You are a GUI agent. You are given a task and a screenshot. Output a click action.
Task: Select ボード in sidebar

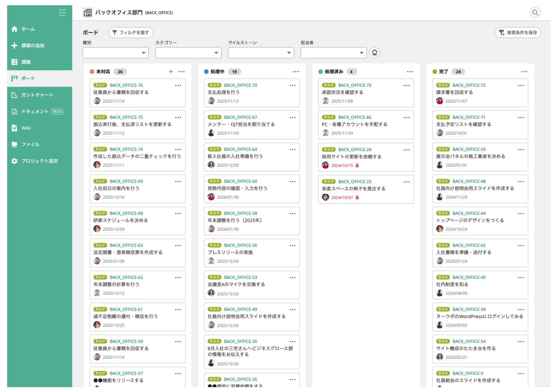(x=40, y=78)
